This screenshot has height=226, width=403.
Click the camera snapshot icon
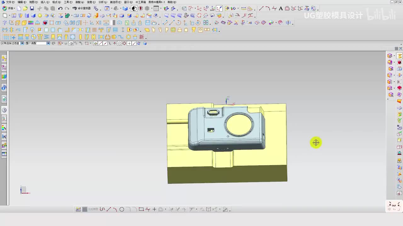coord(119,23)
